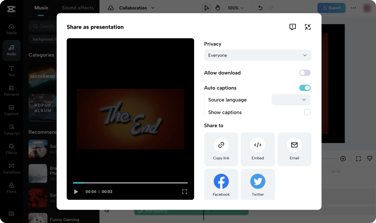Click the feedback icon in share dialog

point(293,27)
